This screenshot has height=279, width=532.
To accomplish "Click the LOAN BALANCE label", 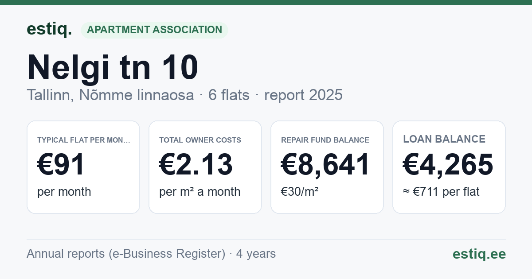I will (444, 139).
